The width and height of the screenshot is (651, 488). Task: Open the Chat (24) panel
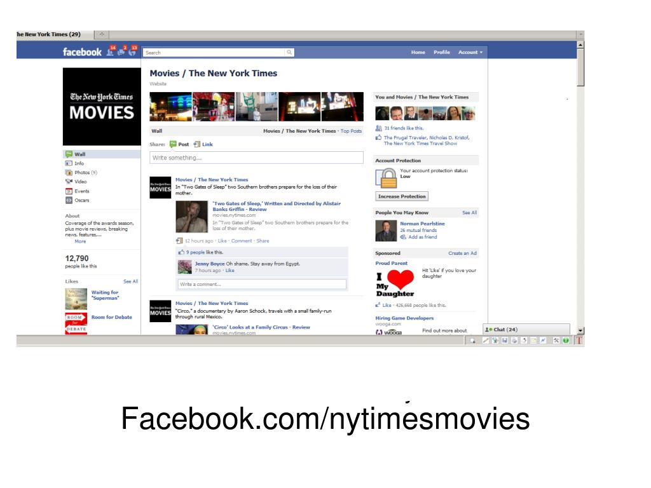coord(526,330)
